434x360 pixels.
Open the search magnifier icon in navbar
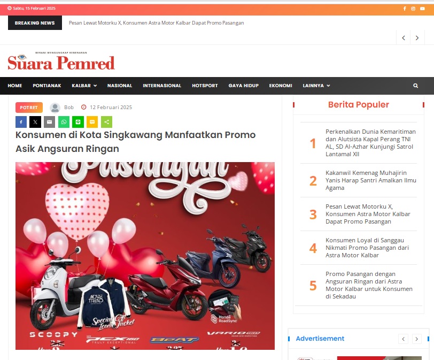point(415,86)
